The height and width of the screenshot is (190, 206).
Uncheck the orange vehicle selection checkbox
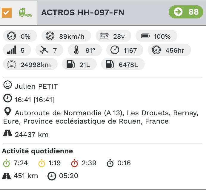pyautogui.click(x=7, y=13)
